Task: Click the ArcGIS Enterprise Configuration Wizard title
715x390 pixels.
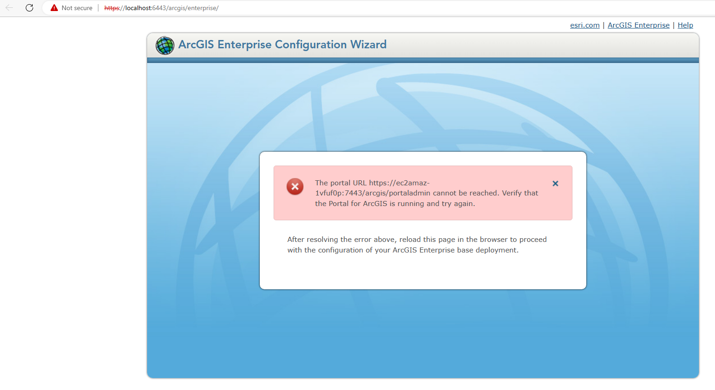Action: [282, 45]
